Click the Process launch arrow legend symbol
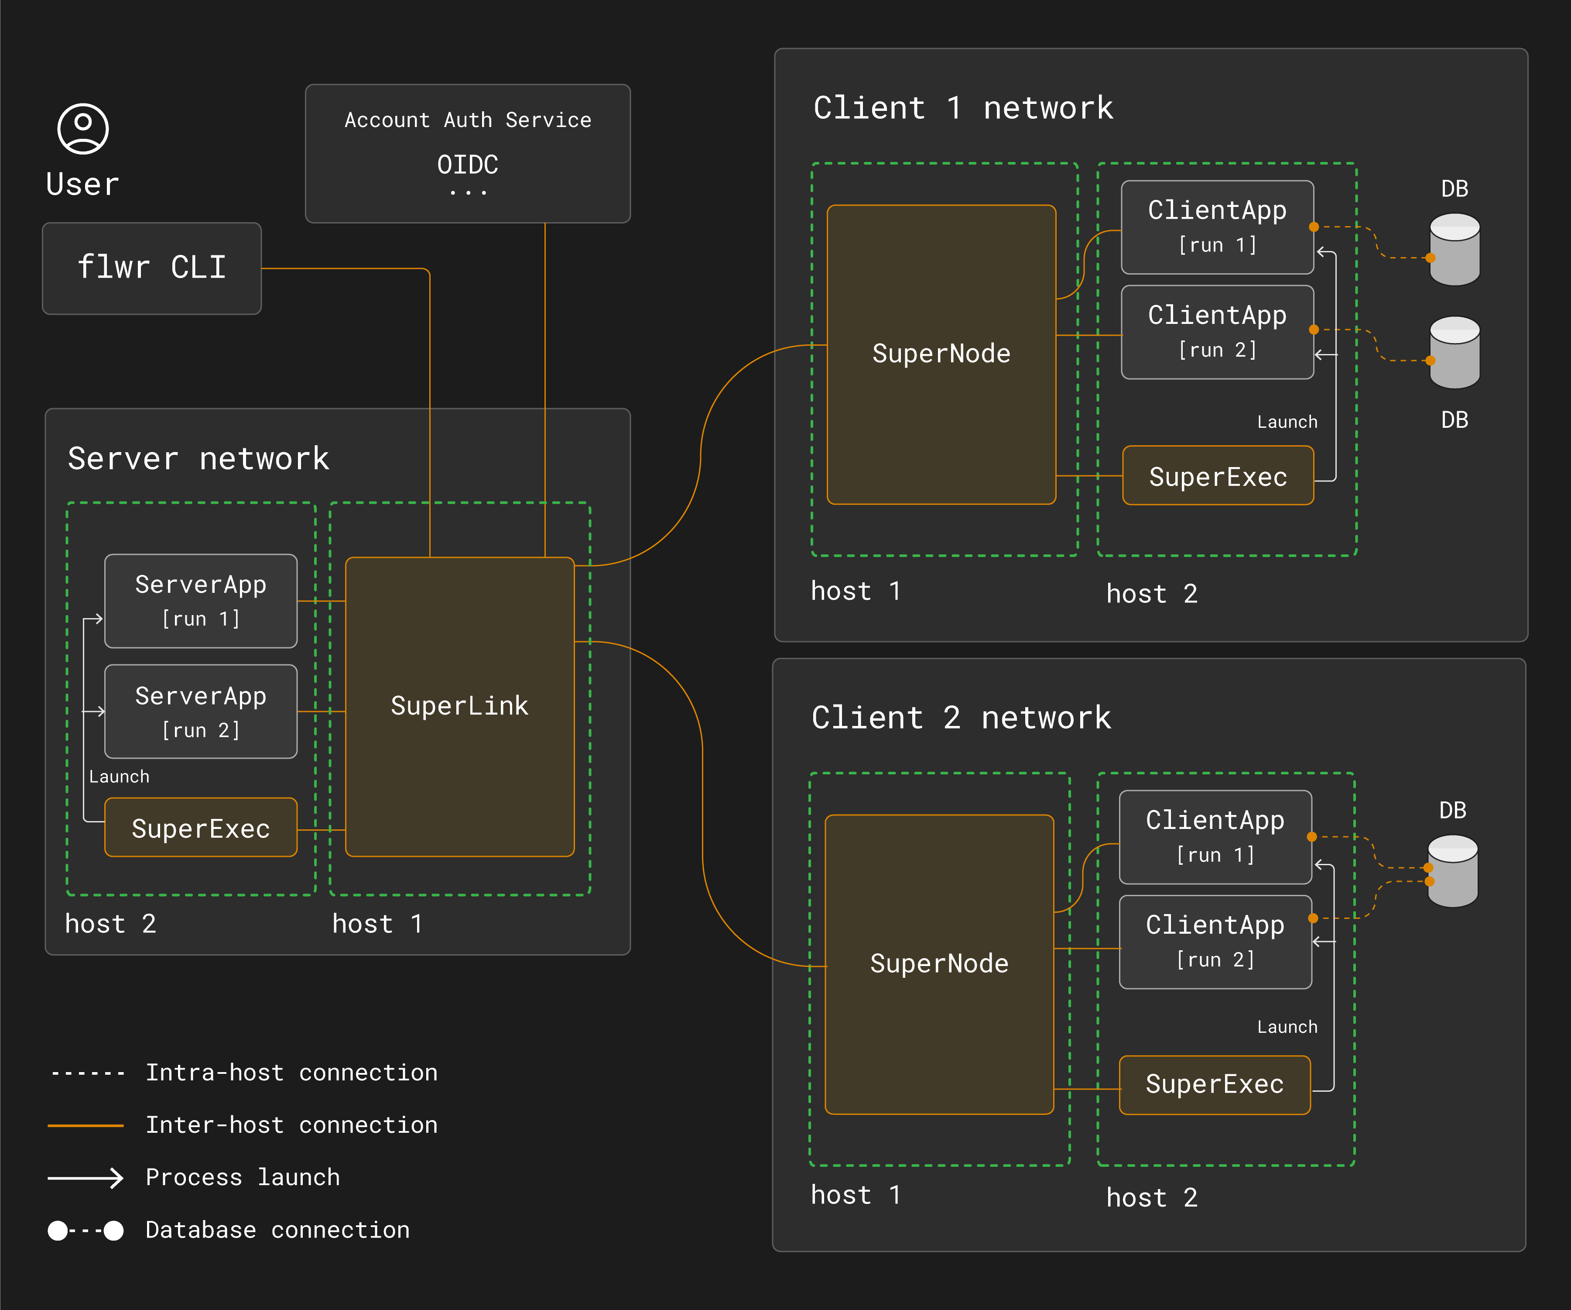Image resolution: width=1571 pixels, height=1310 pixels. coord(85,1177)
